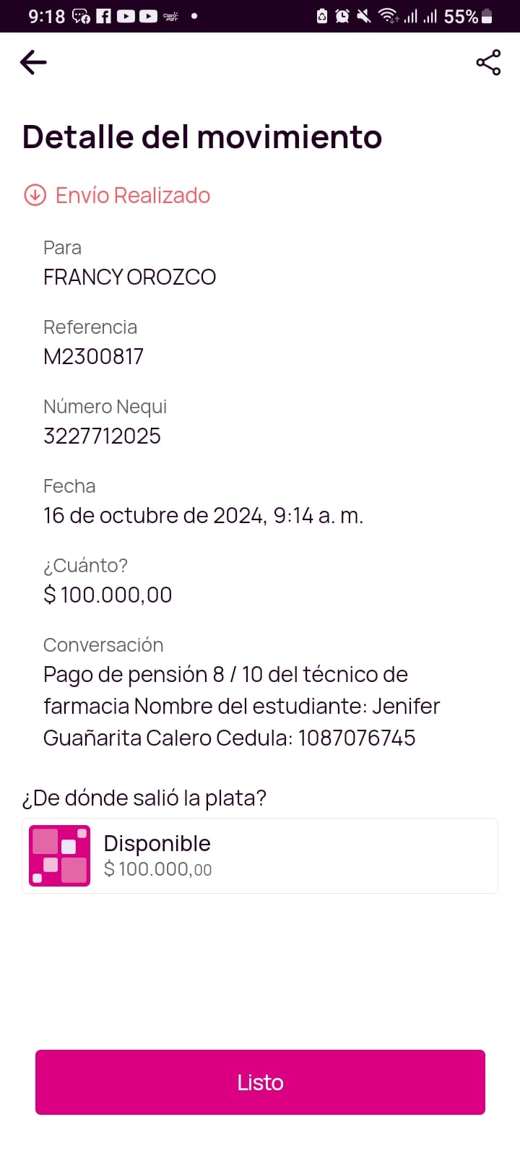520x1156 pixels.
Task: Tap the pink Nequi Disponible icon
Action: tap(59, 855)
